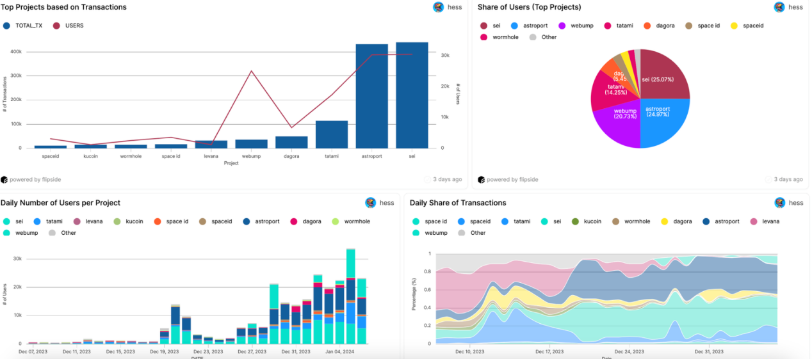Screen dimensions: 812x359
Task: Click hess avatar in Top Projects panel
Action: pyautogui.click(x=438, y=7)
